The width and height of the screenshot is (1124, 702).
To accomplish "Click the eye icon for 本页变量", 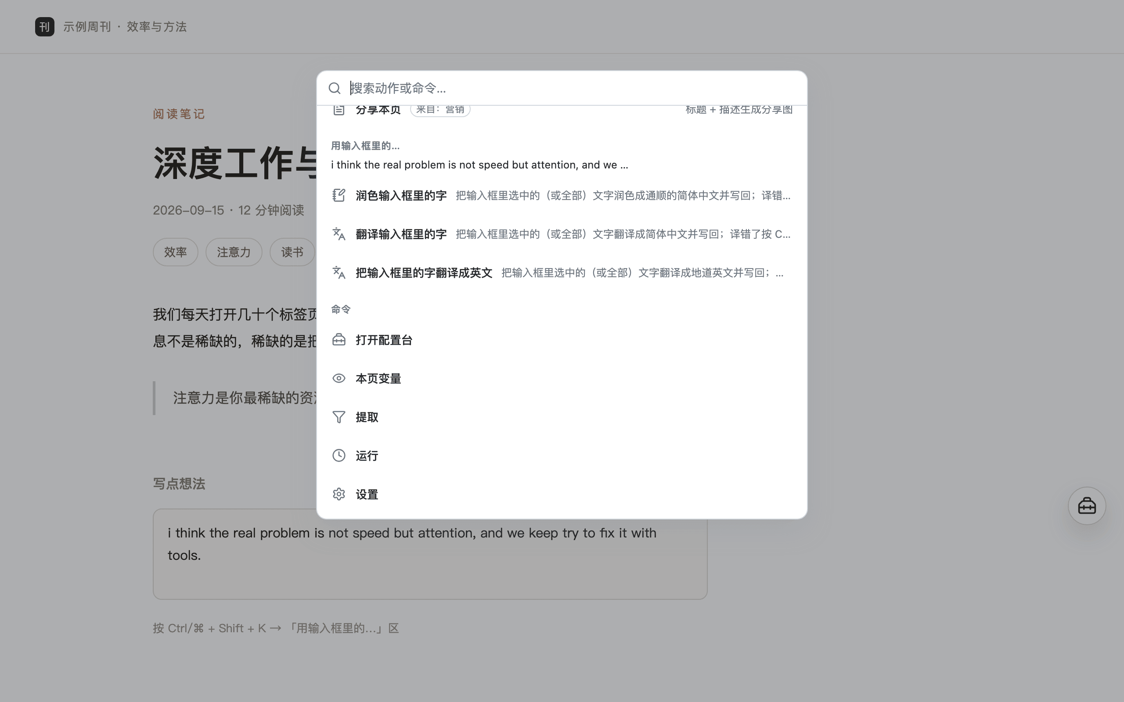I will [339, 378].
